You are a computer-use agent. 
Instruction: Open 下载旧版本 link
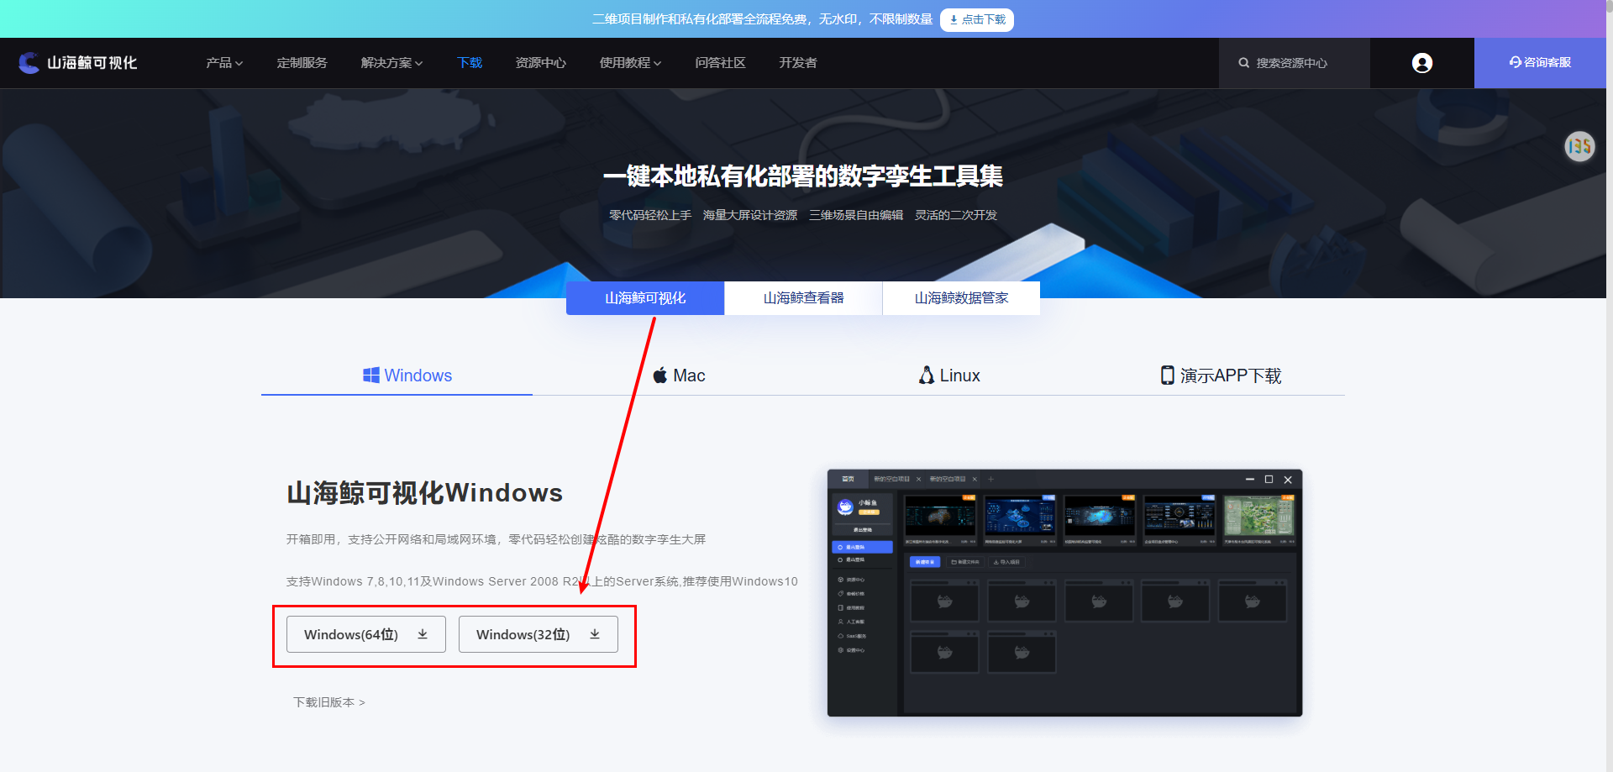point(329,702)
